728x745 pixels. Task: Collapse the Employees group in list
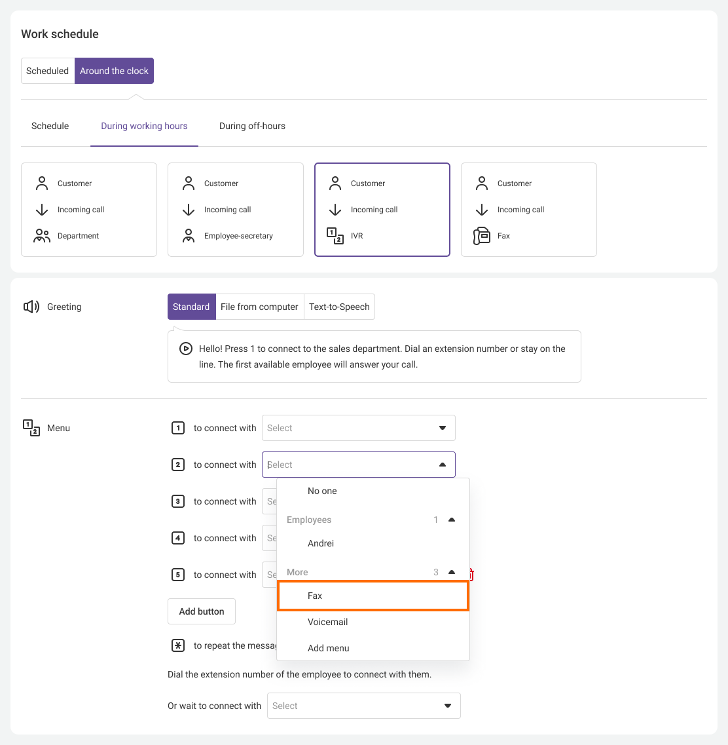click(x=451, y=520)
